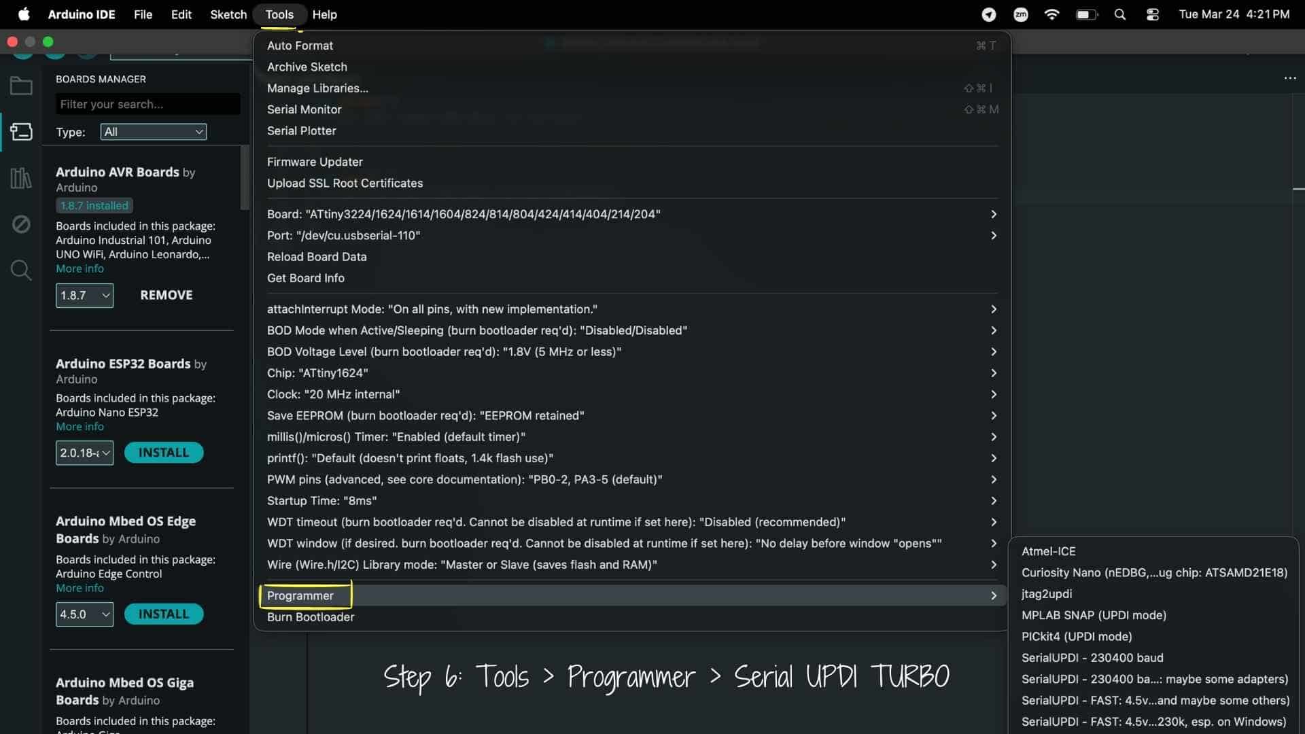Open the Serial Monitor menu entry
The height and width of the screenshot is (734, 1305).
tap(304, 109)
